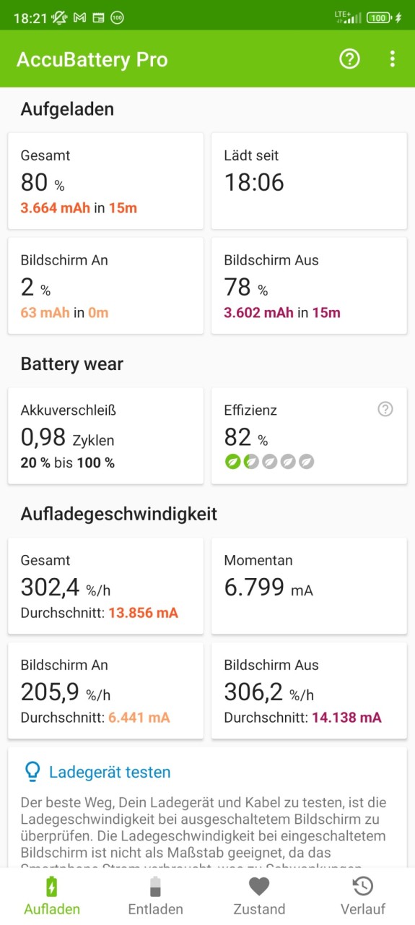Open the Ladegerät testen link
This screenshot has width=415, height=925.
click(110, 772)
